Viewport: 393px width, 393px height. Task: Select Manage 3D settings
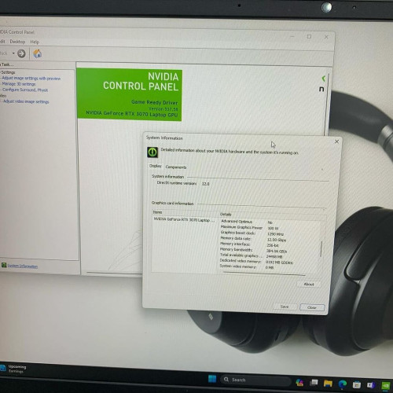tap(19, 84)
